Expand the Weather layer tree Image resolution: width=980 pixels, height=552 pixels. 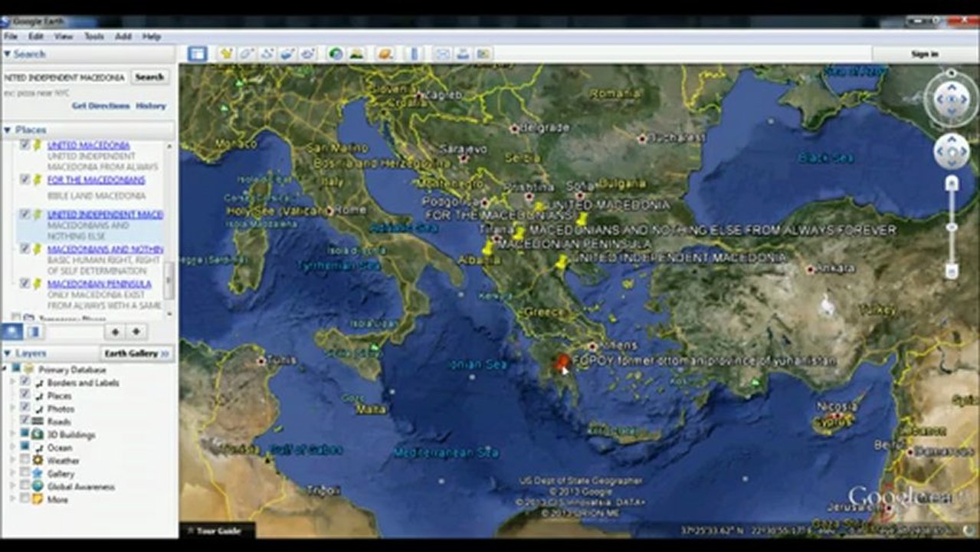point(13,460)
